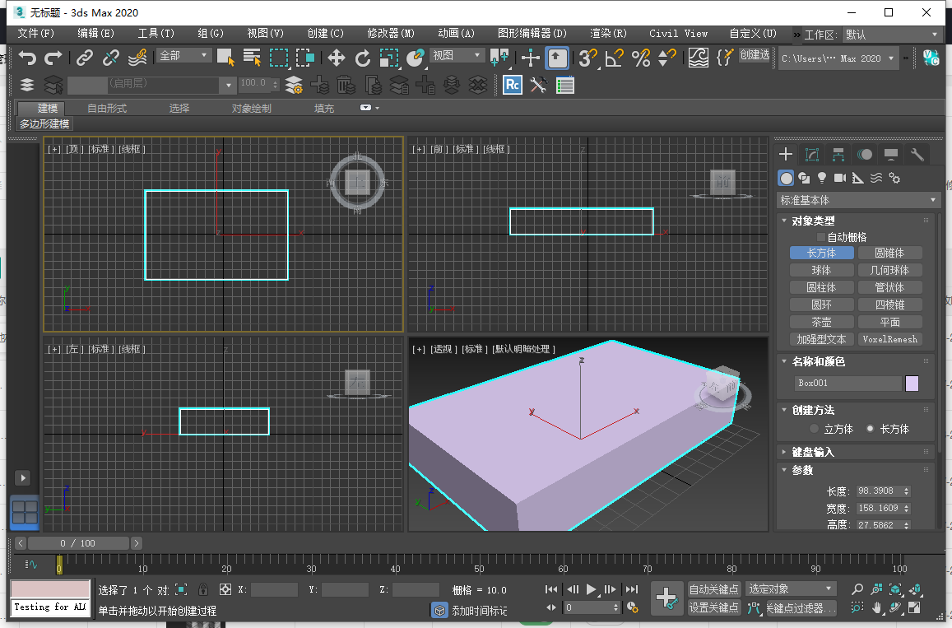This screenshot has height=628, width=952.
Task: Open the 渲染(R) menu
Action: [x=608, y=34]
